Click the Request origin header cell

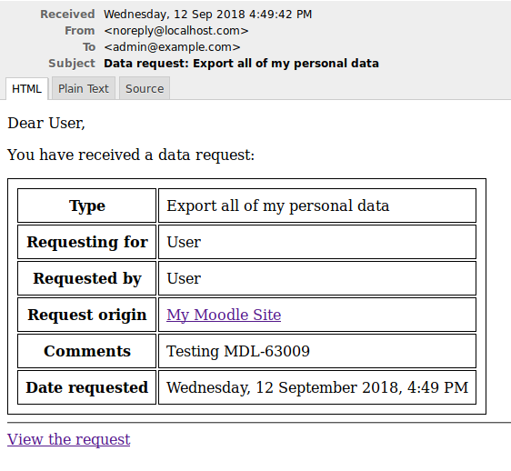pyautogui.click(x=87, y=315)
